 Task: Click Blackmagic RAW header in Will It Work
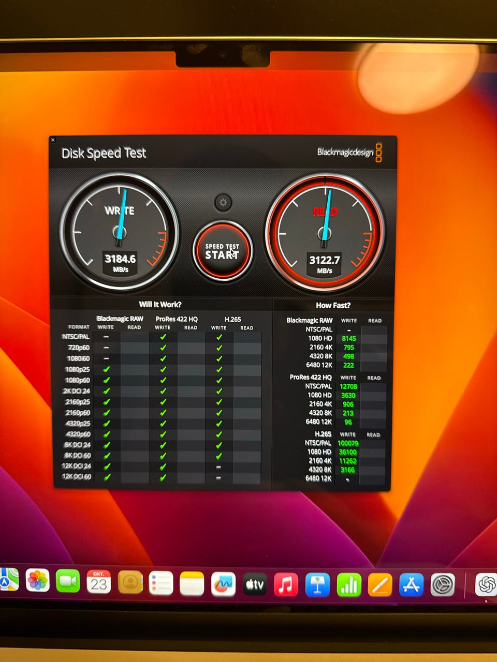tap(120, 319)
